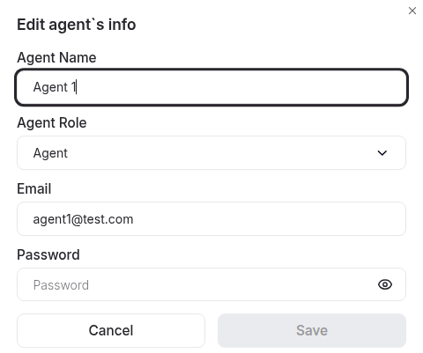Click the 'Email' field label
423x353 pixels.
click(x=34, y=188)
